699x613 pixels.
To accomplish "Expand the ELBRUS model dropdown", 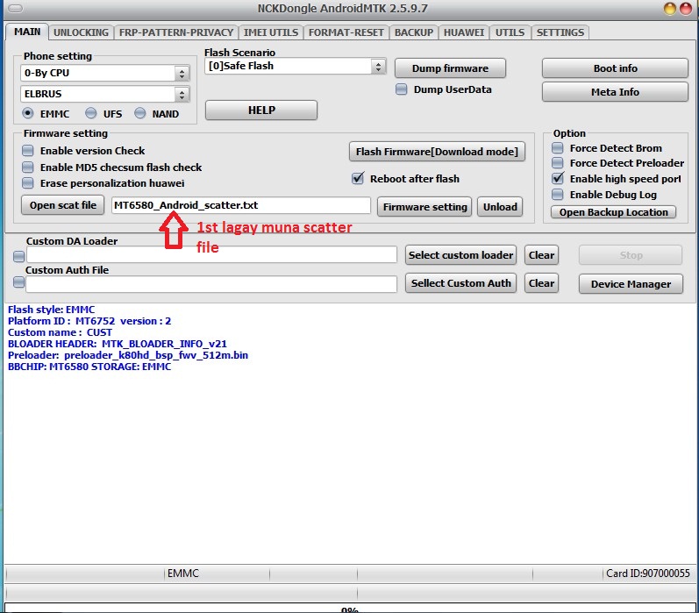I will [x=182, y=94].
